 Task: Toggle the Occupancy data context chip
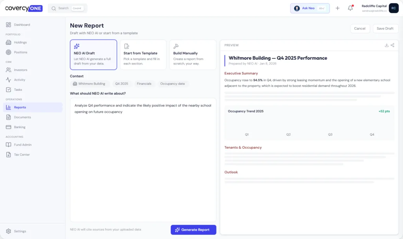[172, 83]
